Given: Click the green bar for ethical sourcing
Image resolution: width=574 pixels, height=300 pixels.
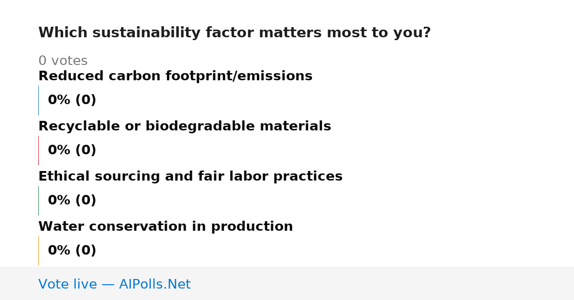Looking at the screenshot, I should pos(38,201).
